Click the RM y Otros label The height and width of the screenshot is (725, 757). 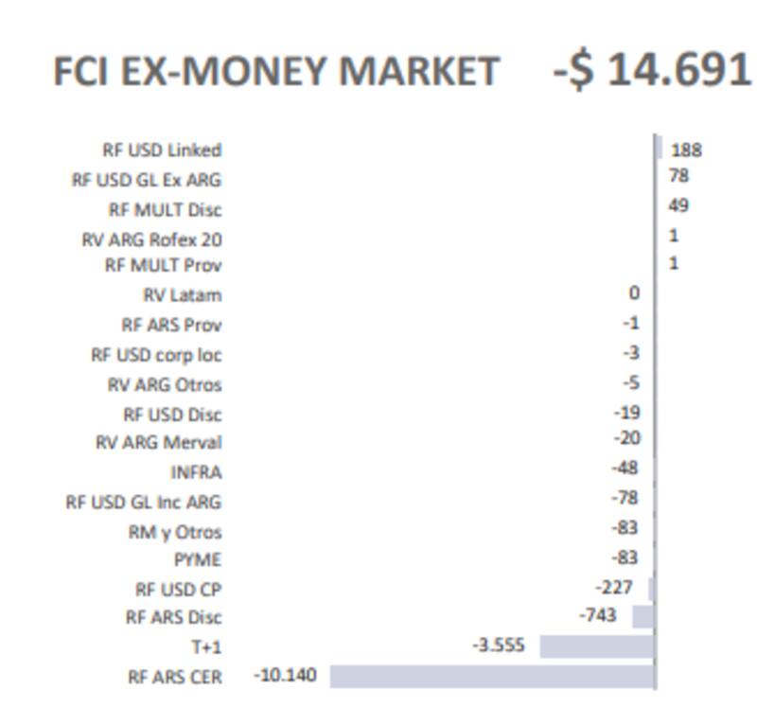pyautogui.click(x=174, y=531)
